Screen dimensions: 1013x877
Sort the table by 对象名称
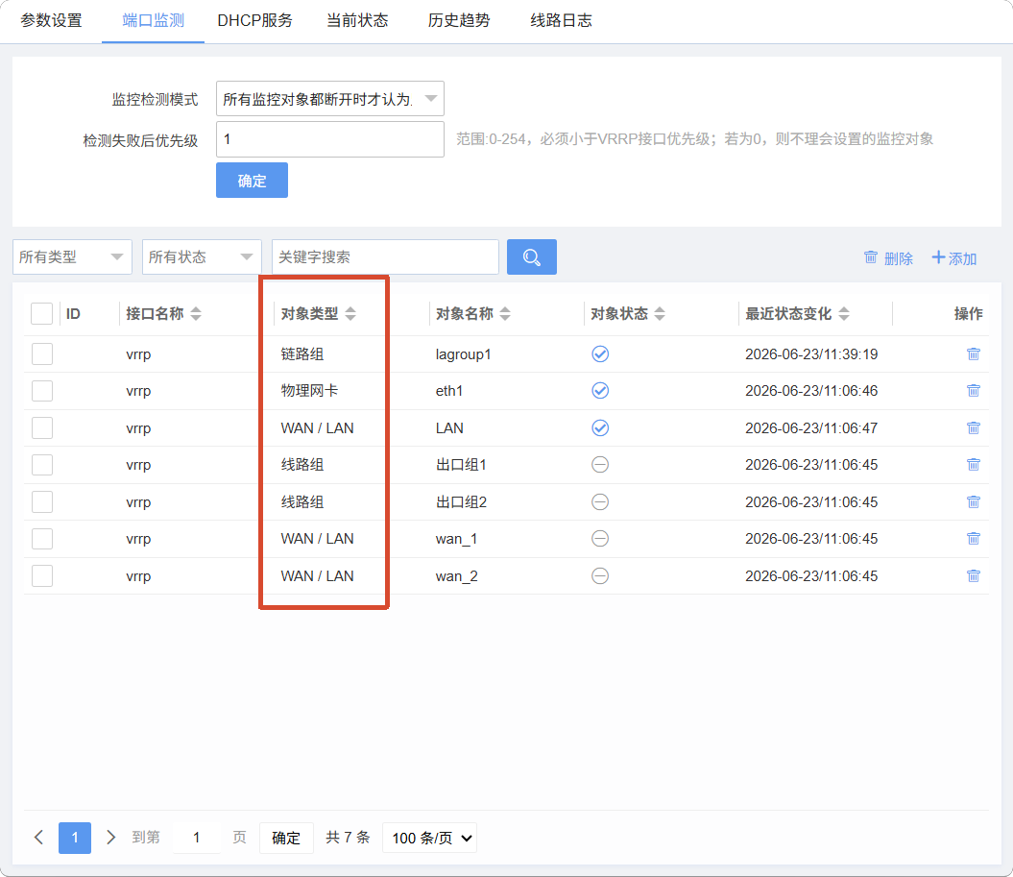(x=505, y=314)
